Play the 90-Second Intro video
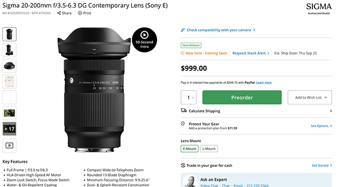This screenshot has width=337, height=187. (x=144, y=40)
